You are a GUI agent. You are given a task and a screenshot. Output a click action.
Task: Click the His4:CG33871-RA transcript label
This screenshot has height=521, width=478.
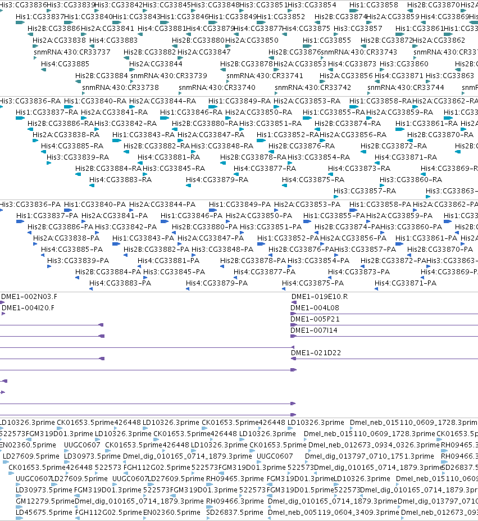click(x=406, y=157)
